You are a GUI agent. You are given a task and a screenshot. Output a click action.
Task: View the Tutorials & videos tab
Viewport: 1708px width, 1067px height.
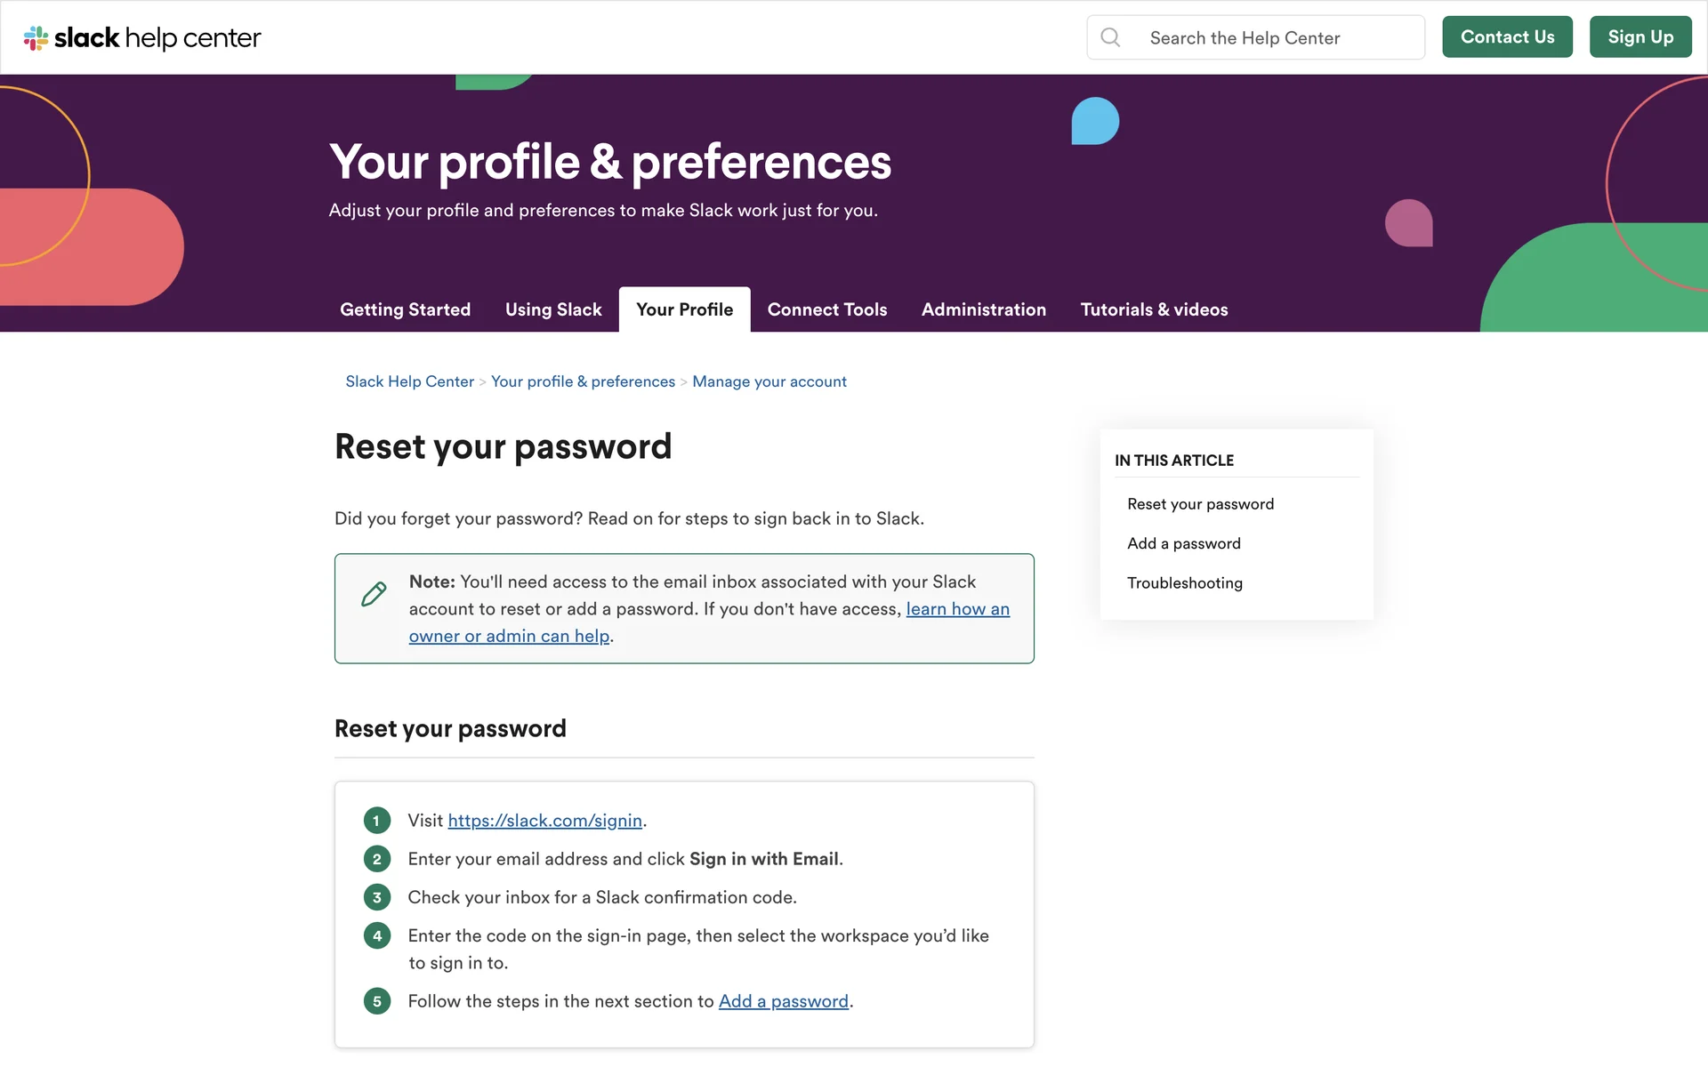coord(1154,309)
